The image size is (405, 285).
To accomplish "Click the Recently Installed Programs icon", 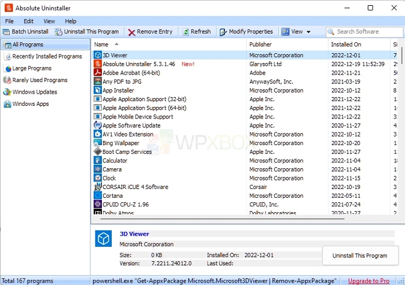I will (8, 57).
